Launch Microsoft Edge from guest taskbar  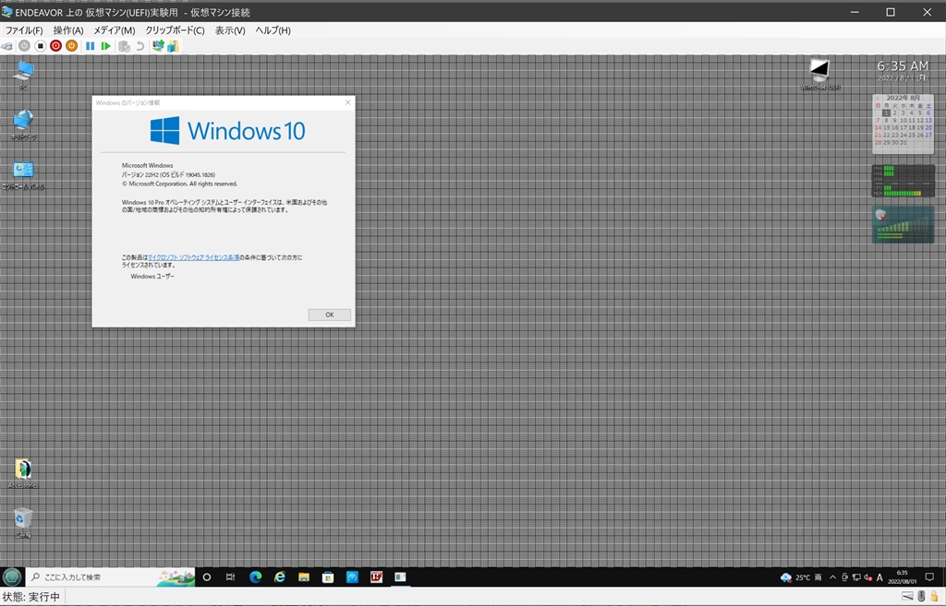[255, 577]
